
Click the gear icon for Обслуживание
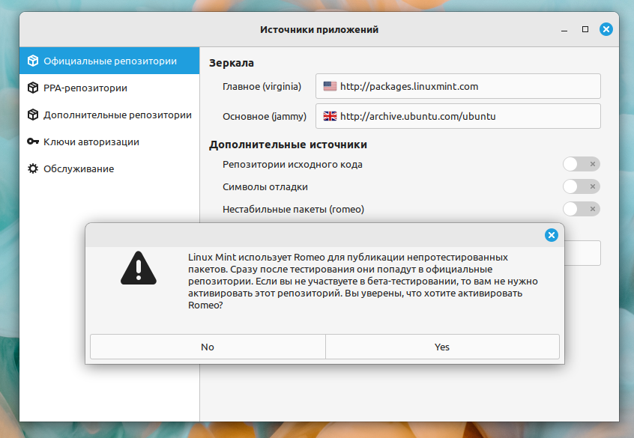click(x=33, y=168)
